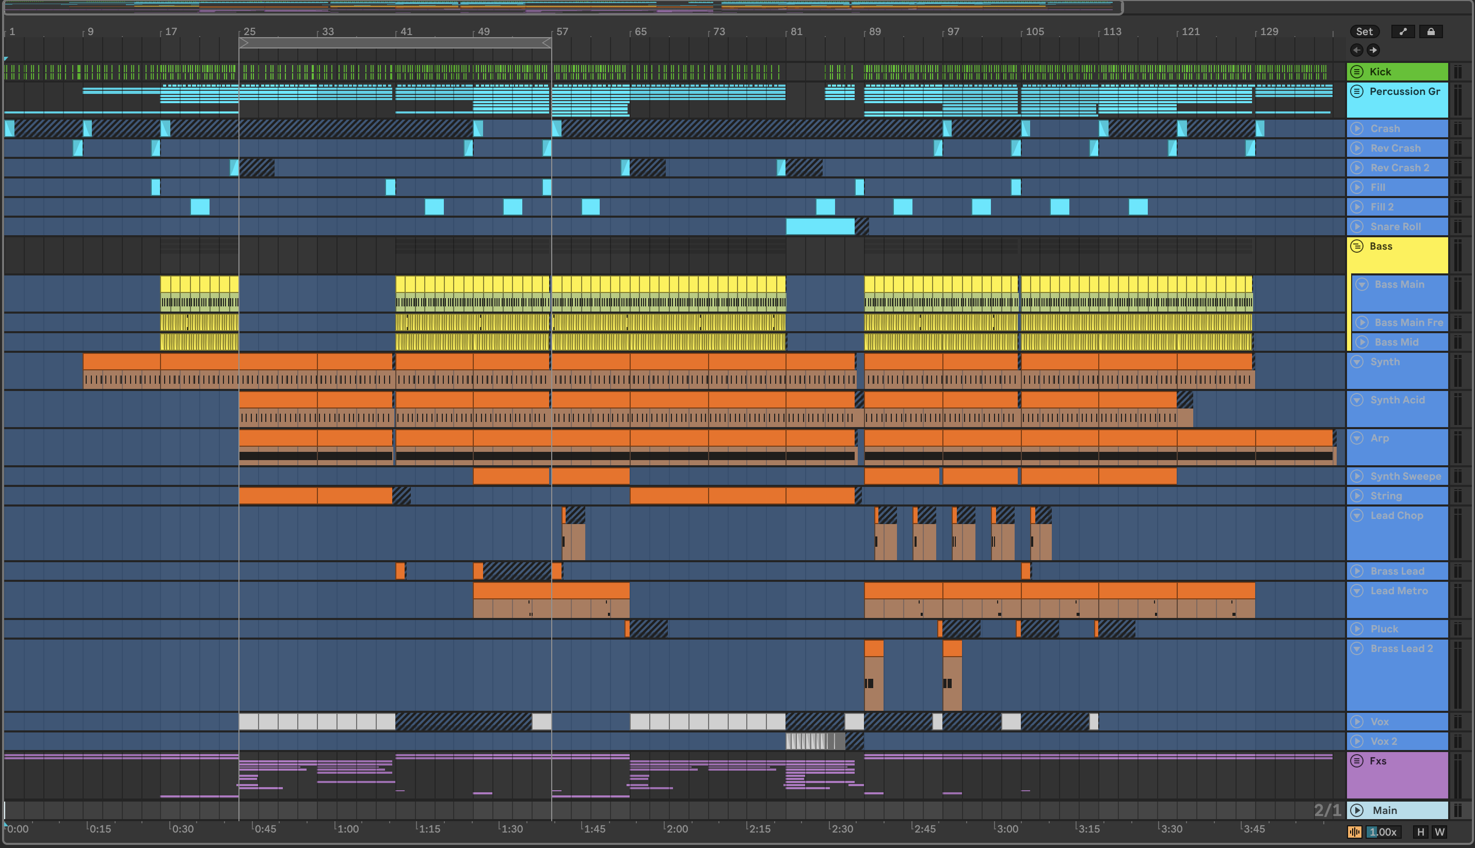Toggle the Crash track play icon
This screenshot has height=848, width=1475.
click(1357, 129)
